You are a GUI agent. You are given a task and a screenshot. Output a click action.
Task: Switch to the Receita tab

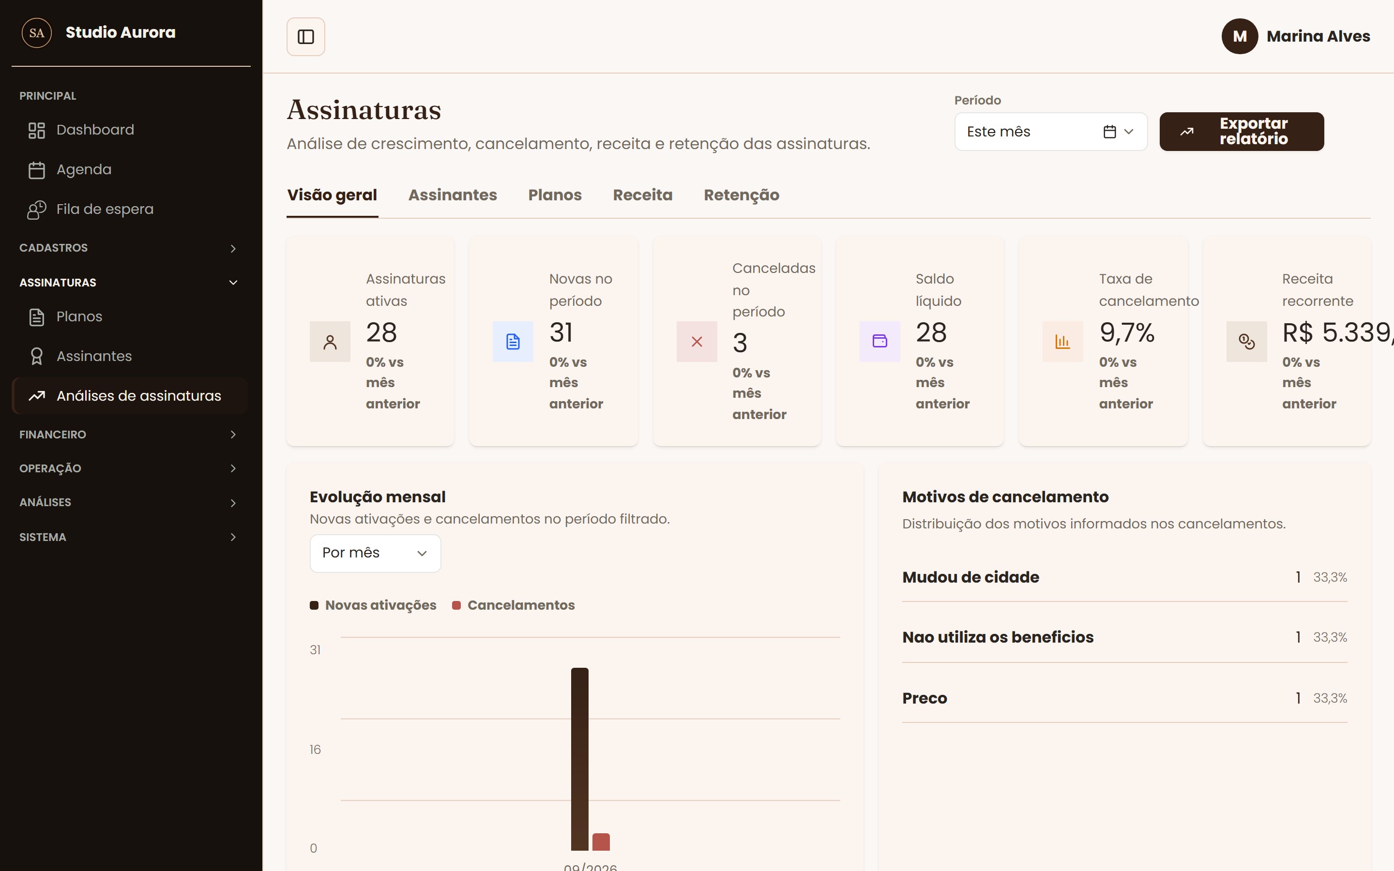pyautogui.click(x=642, y=195)
